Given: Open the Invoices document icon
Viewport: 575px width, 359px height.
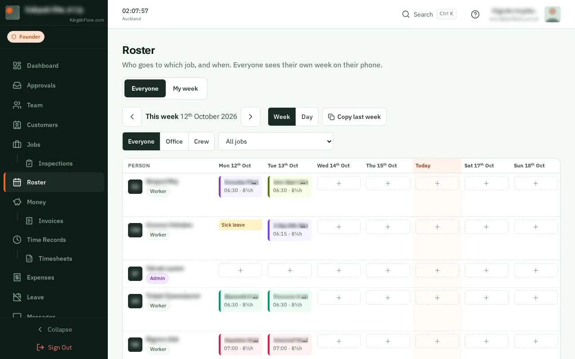Looking at the screenshot, I should click(29, 221).
